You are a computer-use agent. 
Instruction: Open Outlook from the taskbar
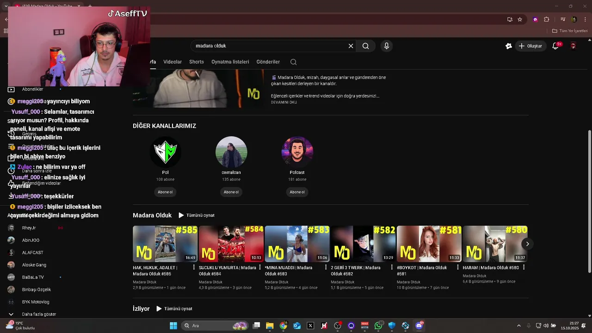(297, 326)
